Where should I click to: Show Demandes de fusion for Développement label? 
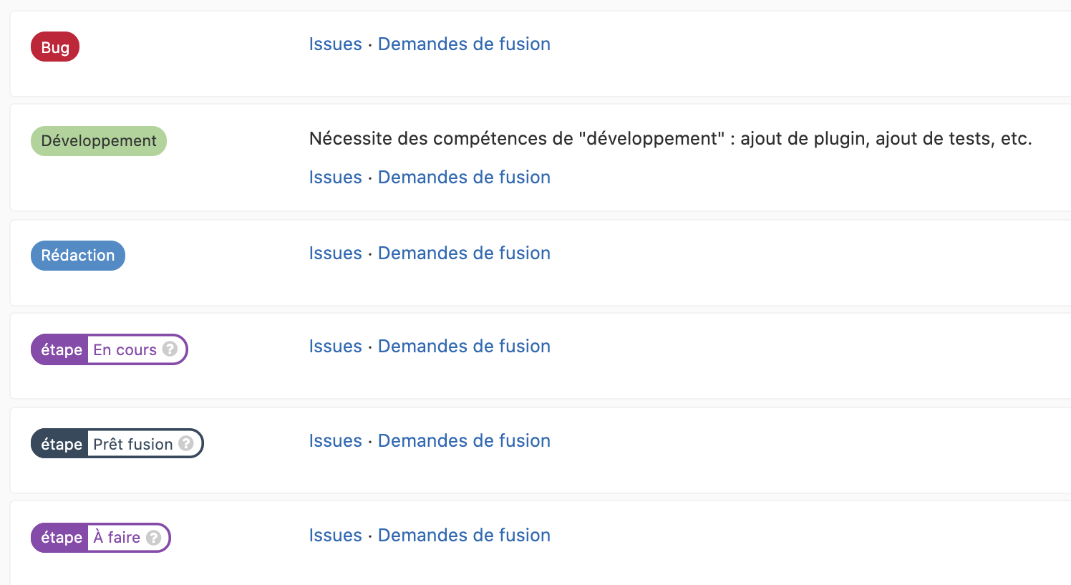[464, 178]
